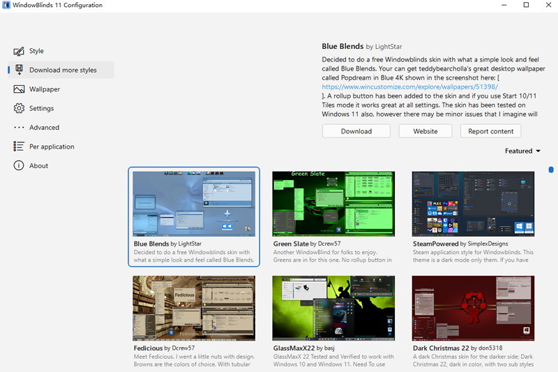Click the 'SteamPowered by SimplexDesigns' title
Image resolution: width=558 pixels, height=372 pixels.
click(460, 244)
